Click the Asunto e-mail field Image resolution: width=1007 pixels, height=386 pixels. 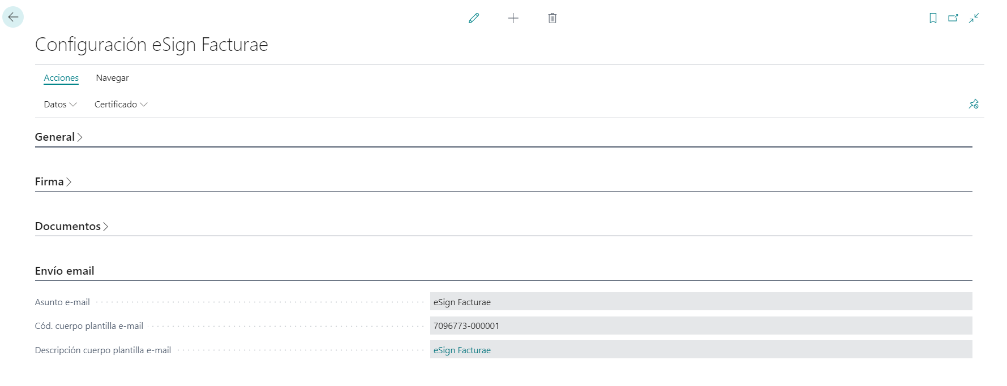[701, 302]
